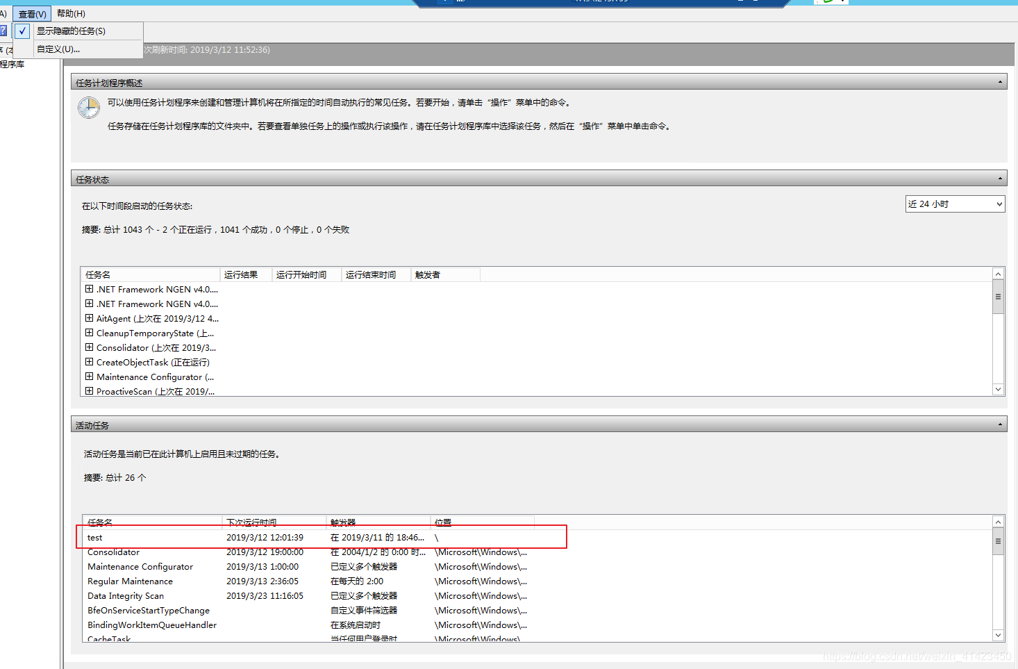Image resolution: width=1018 pixels, height=669 pixels.
Task: Expand Maintenance Configurator in task status list
Action: (x=89, y=377)
